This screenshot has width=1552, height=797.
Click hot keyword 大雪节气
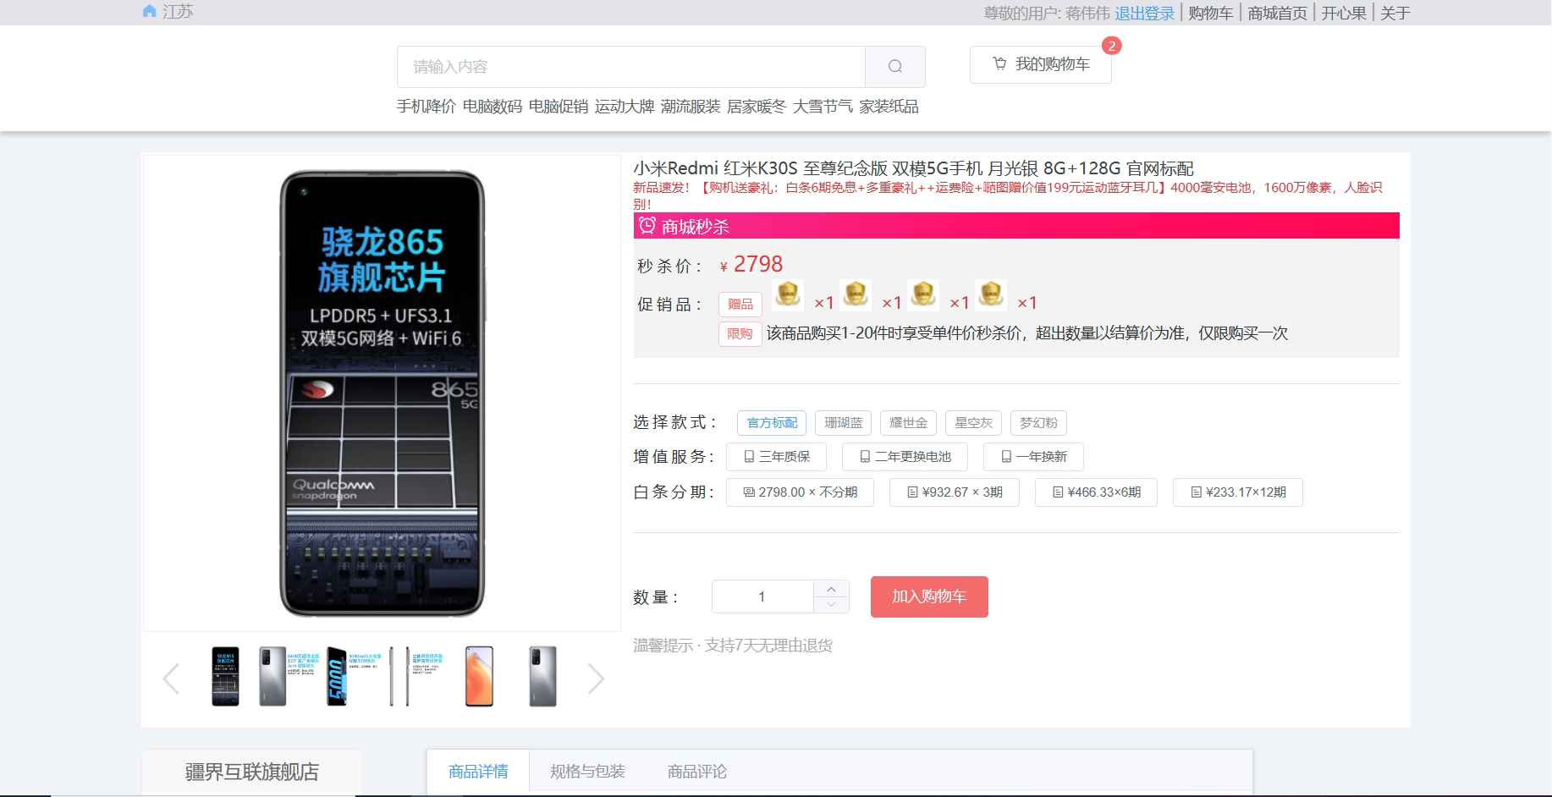[823, 107]
